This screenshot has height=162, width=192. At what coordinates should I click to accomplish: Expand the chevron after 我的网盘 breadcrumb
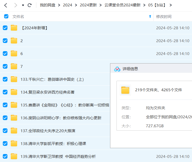59,5
